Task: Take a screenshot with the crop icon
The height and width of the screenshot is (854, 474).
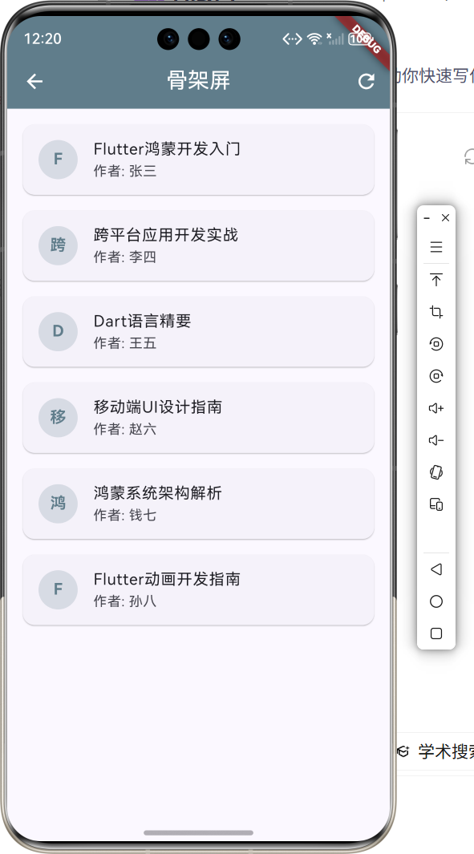Action: tap(436, 311)
